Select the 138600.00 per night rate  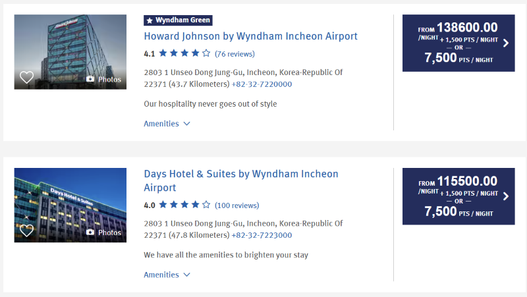[x=466, y=28]
